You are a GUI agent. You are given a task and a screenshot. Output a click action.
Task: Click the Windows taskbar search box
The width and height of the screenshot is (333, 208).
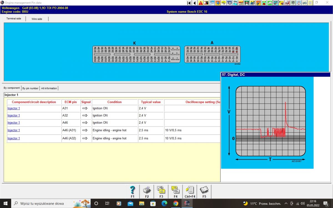tap(42, 203)
